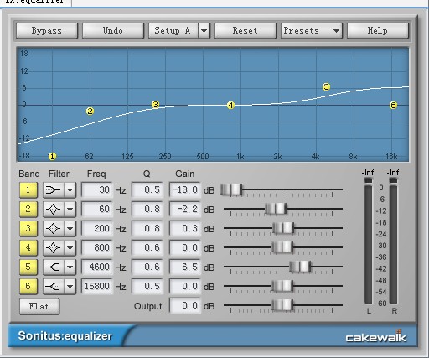The image size is (429, 358).
Task: Click band 1 Q field
Action: 147,190
